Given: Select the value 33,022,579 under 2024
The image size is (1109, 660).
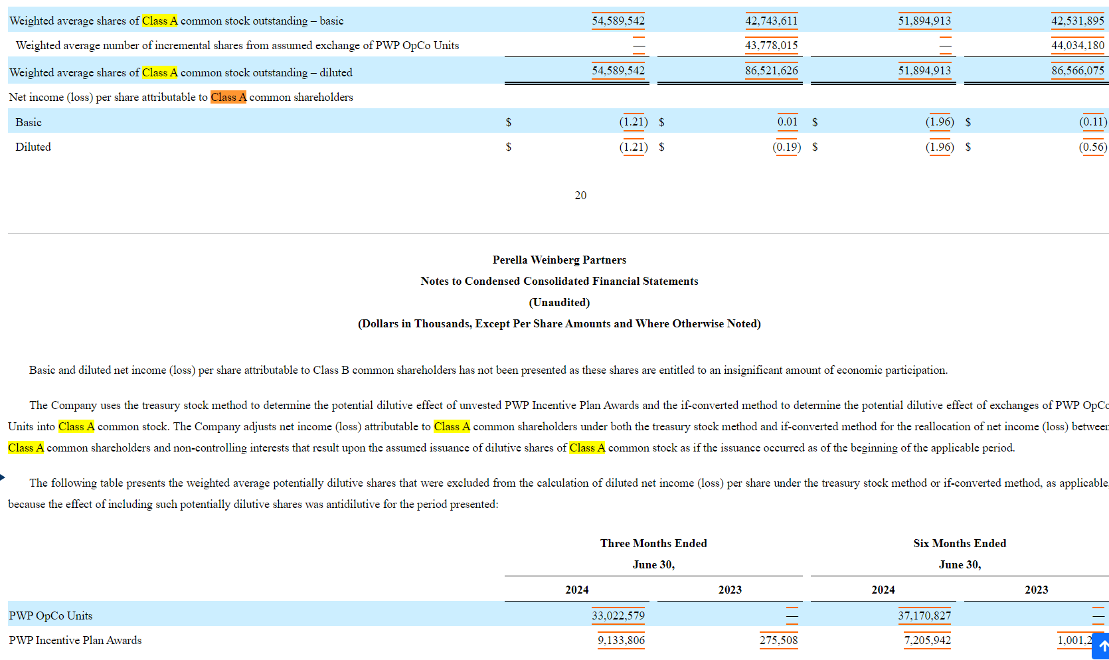Looking at the screenshot, I should pyautogui.click(x=618, y=616).
